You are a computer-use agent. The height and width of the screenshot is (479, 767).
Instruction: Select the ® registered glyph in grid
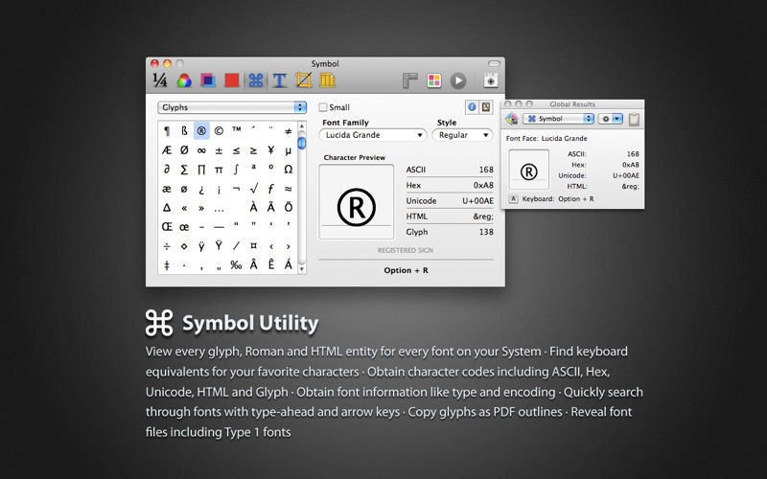[201, 130]
